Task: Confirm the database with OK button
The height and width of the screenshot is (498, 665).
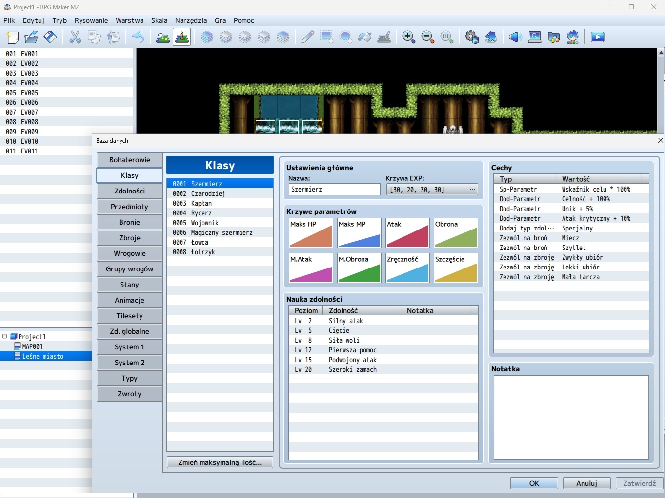Action: point(534,483)
